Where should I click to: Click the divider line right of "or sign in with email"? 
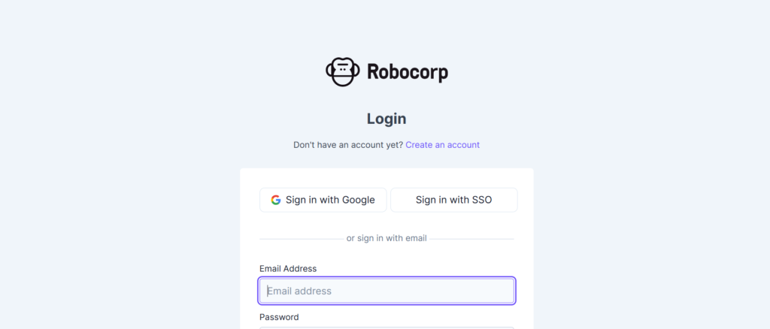click(x=472, y=239)
